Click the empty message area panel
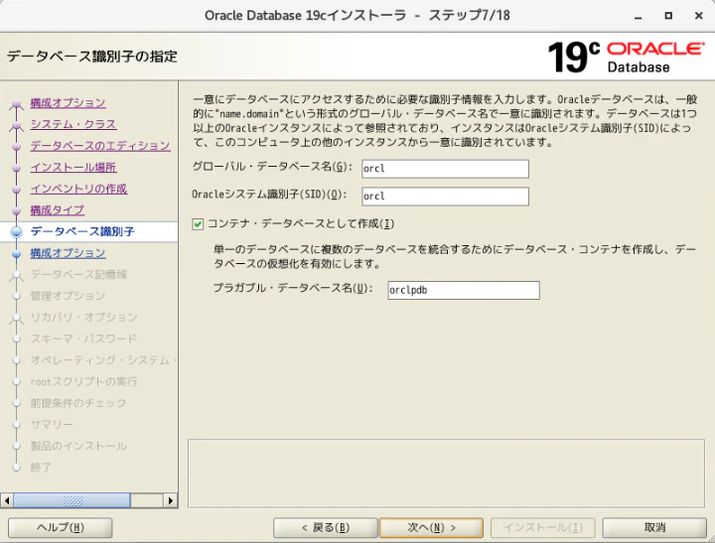715x543 pixels. [446, 474]
